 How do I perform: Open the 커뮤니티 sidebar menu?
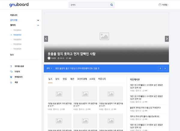tap(14, 15)
